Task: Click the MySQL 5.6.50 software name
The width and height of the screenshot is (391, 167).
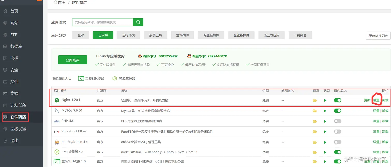Action: click(x=72, y=110)
